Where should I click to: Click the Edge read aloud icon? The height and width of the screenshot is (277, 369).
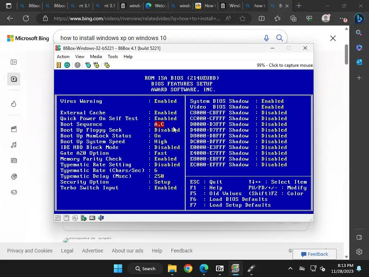(x=228, y=18)
